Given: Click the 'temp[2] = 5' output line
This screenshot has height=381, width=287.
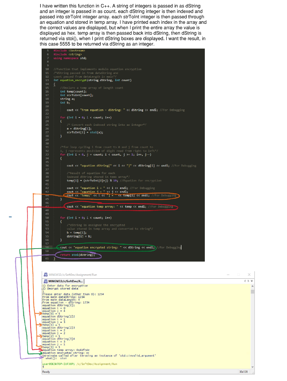Looking at the screenshot, I should coord(51,336).
